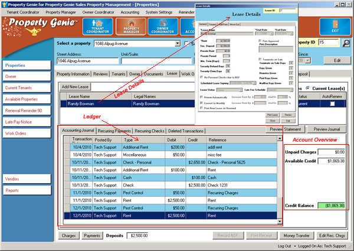Screen dimensions: 354x251
Task: Click Print Lease in Lease Details dialog
Action: [x=273, y=115]
